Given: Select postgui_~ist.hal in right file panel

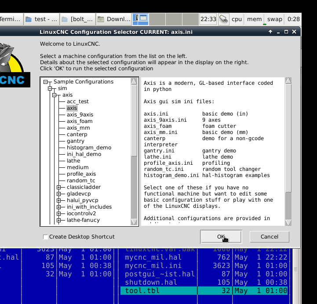Looking at the screenshot, I should 204,274.
